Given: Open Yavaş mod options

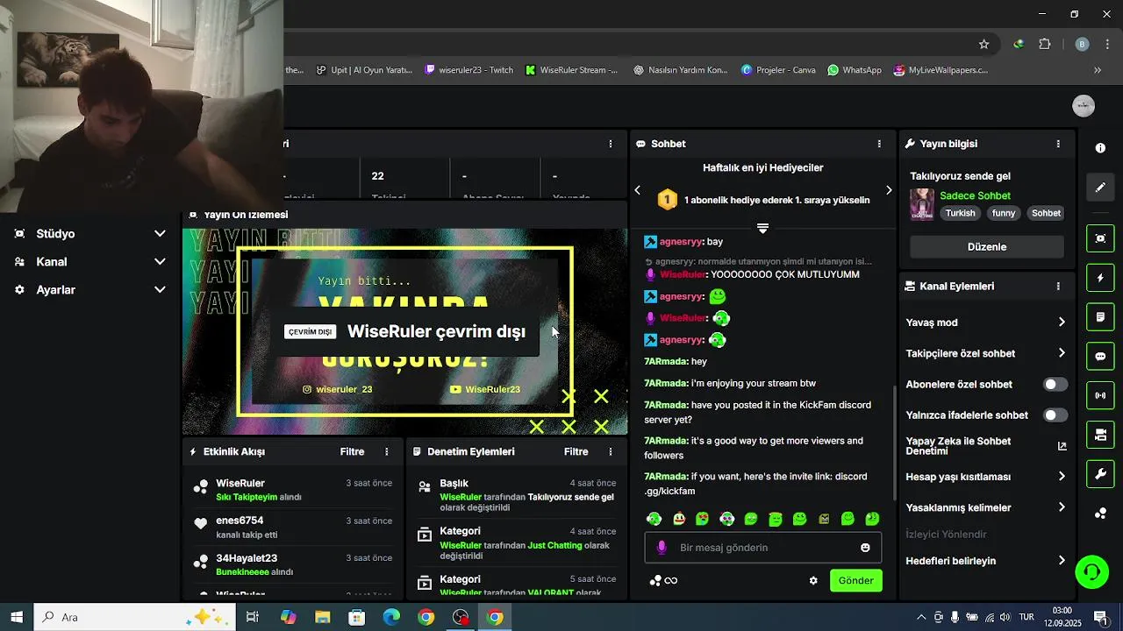Looking at the screenshot, I should click(x=986, y=323).
